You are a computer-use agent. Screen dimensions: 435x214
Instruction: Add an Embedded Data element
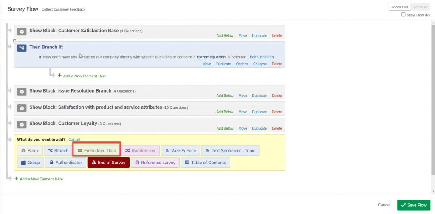point(97,150)
